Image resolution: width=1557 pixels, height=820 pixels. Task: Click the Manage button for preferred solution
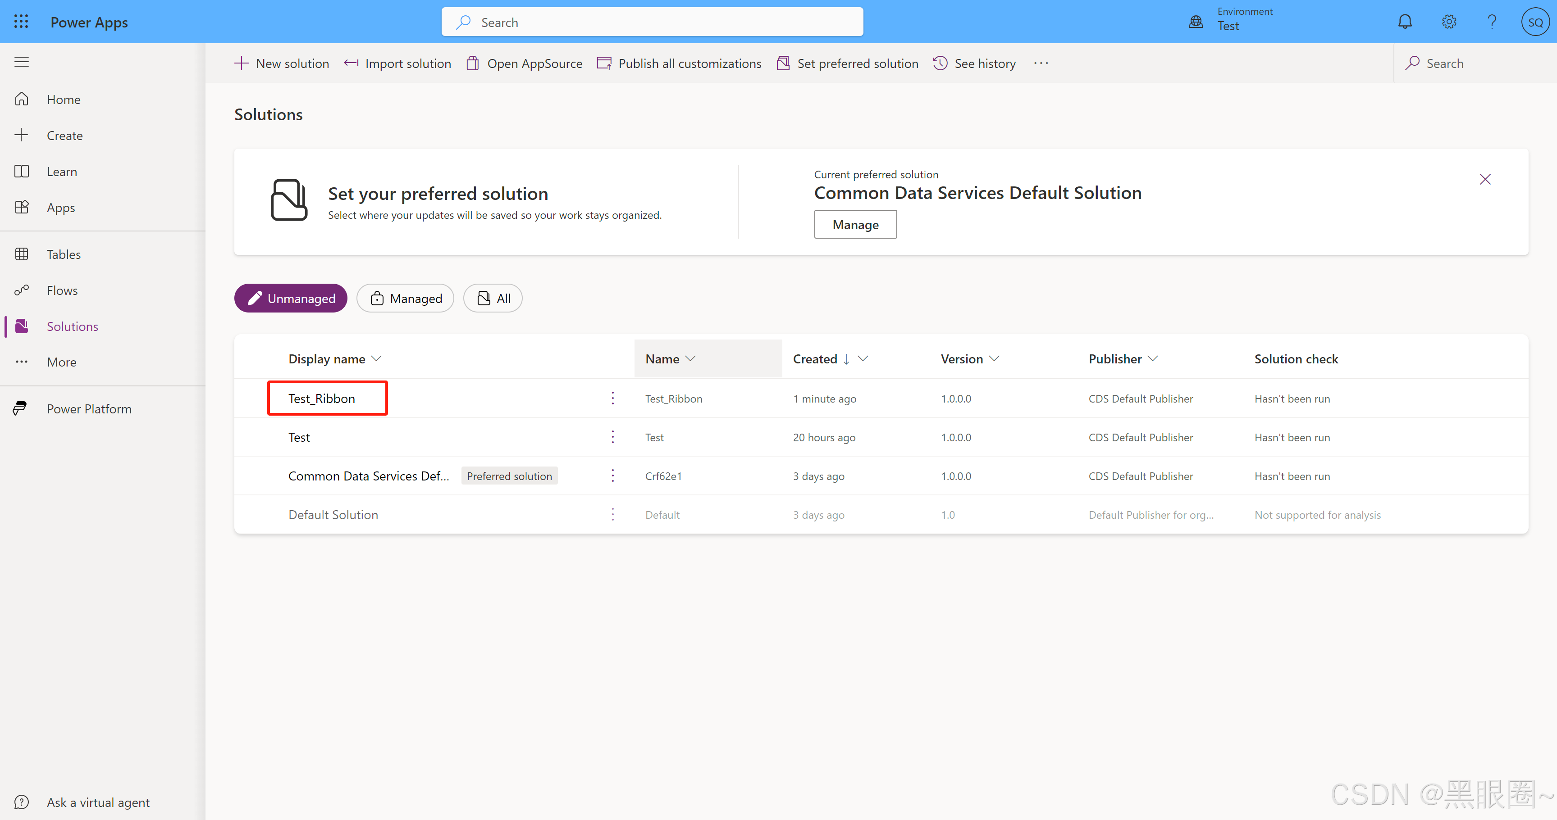click(855, 224)
